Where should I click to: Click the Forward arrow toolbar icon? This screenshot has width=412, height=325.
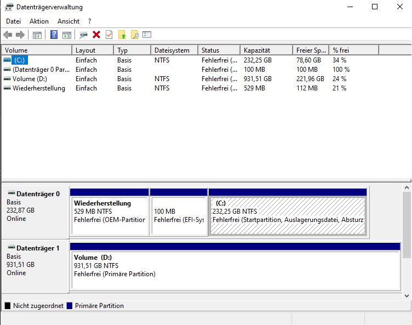[x=20, y=35]
